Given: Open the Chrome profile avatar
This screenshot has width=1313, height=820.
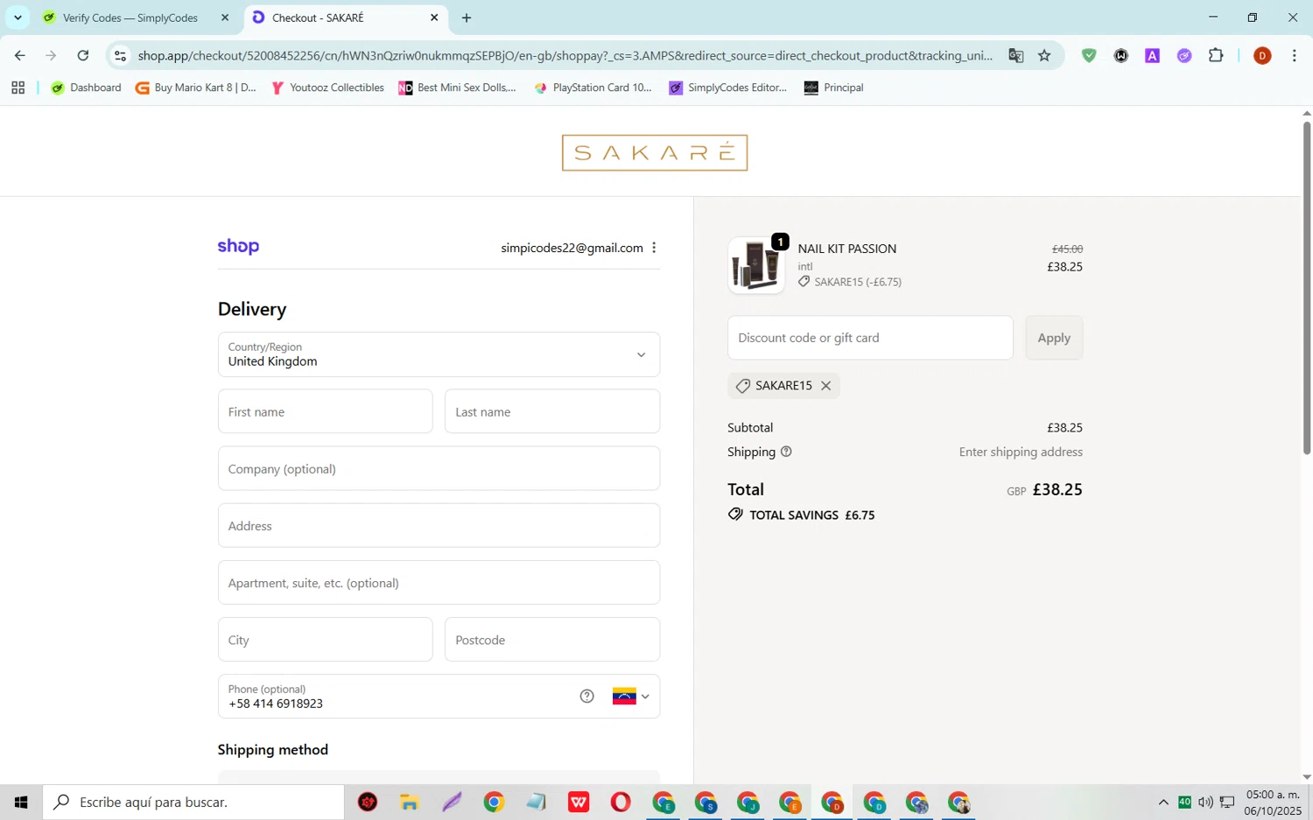Looking at the screenshot, I should [x=1262, y=56].
